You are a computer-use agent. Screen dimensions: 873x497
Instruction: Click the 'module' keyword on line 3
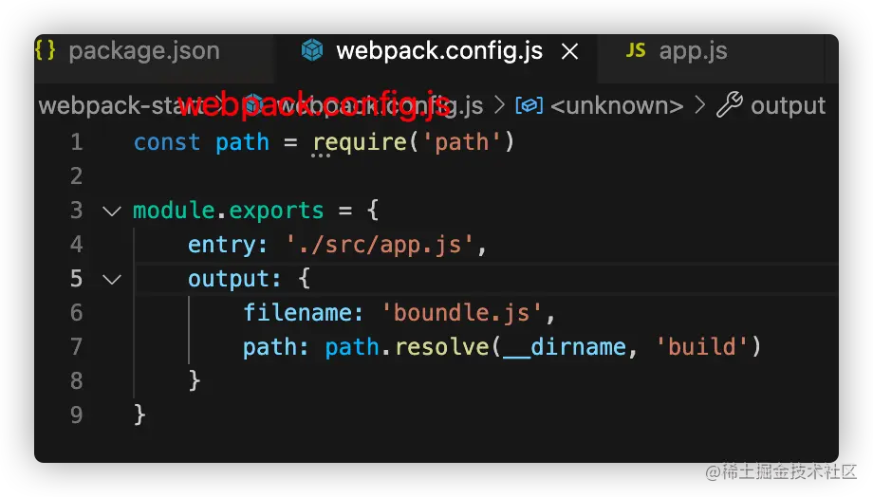(x=174, y=211)
